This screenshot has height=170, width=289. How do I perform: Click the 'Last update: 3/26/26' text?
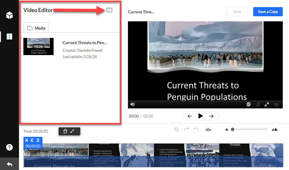pos(80,57)
